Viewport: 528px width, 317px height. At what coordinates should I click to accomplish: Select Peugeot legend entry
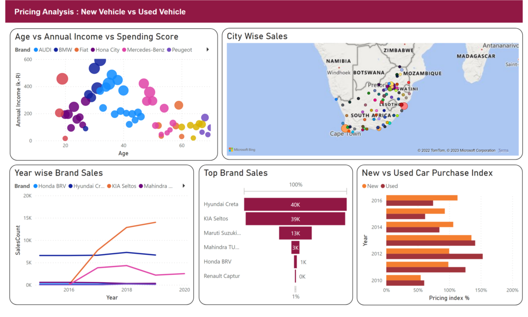pyautogui.click(x=179, y=50)
